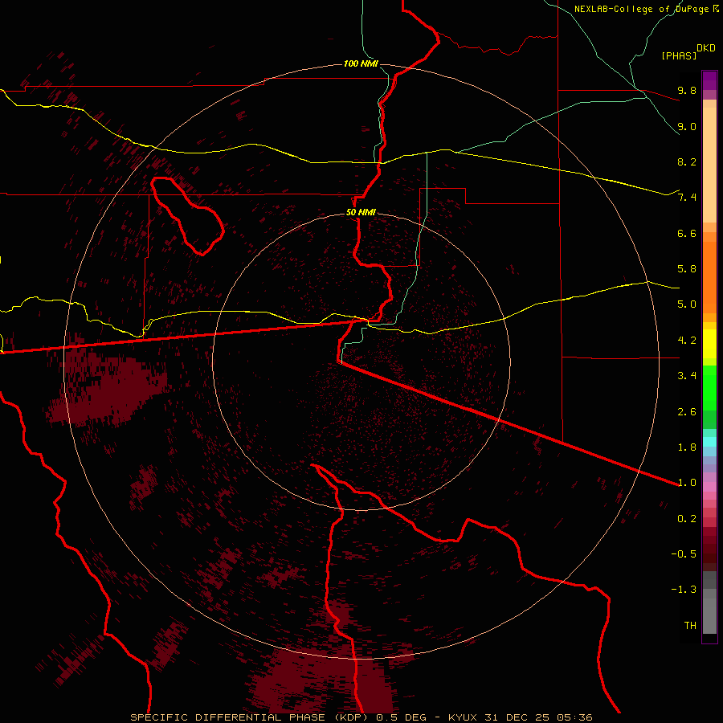
Task: Click the 4.2 legend value
Action: (x=687, y=341)
